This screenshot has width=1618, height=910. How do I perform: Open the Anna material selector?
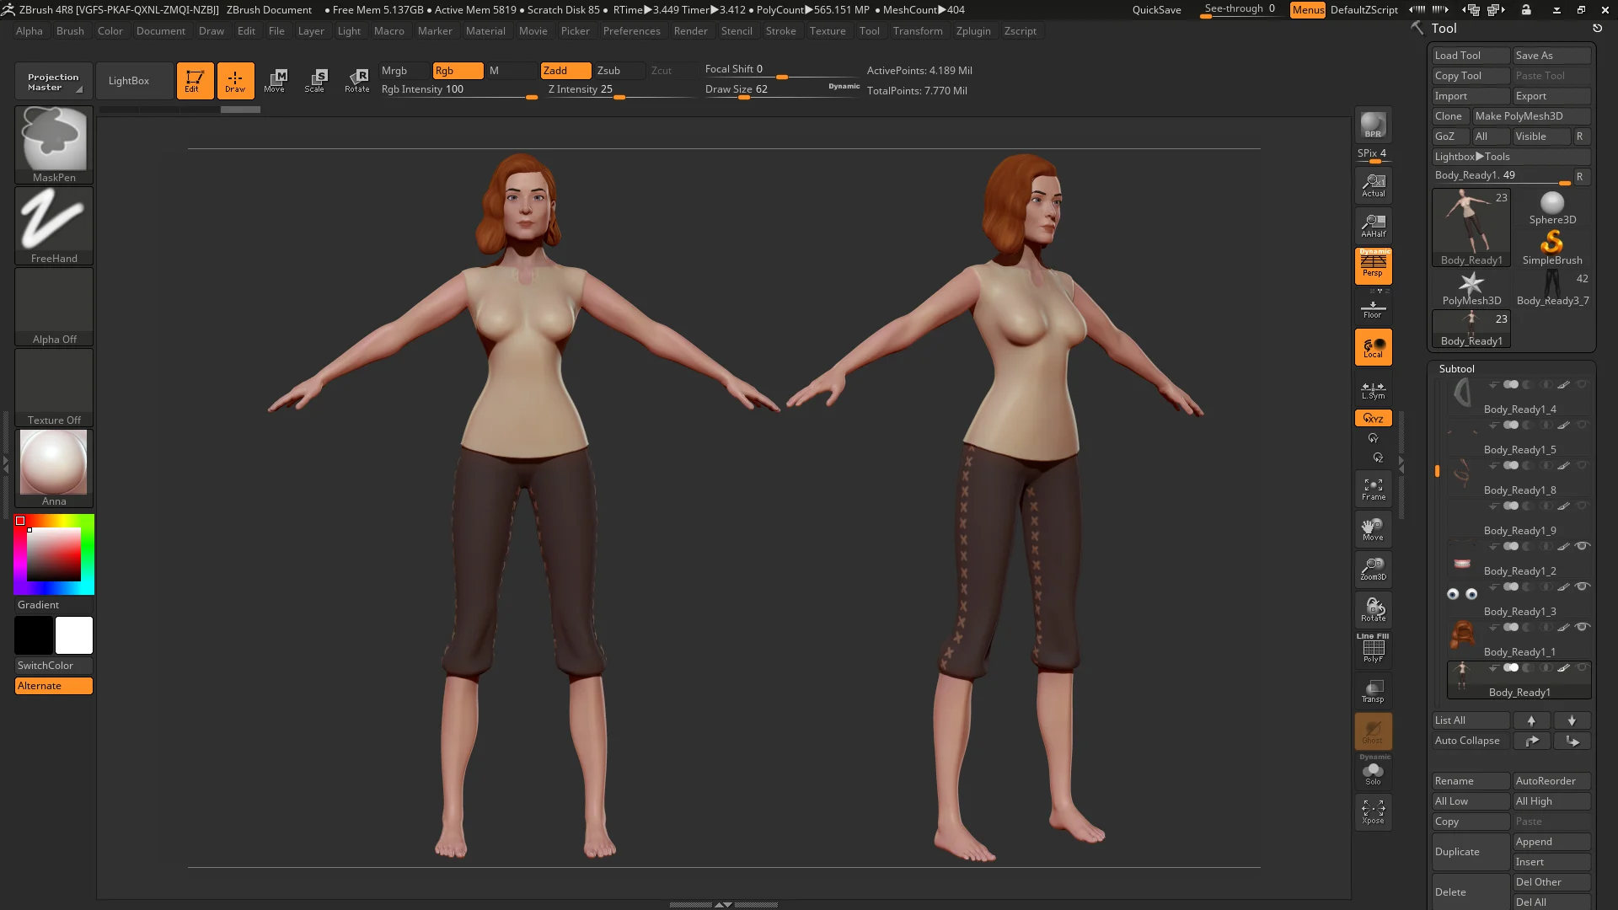(x=54, y=468)
